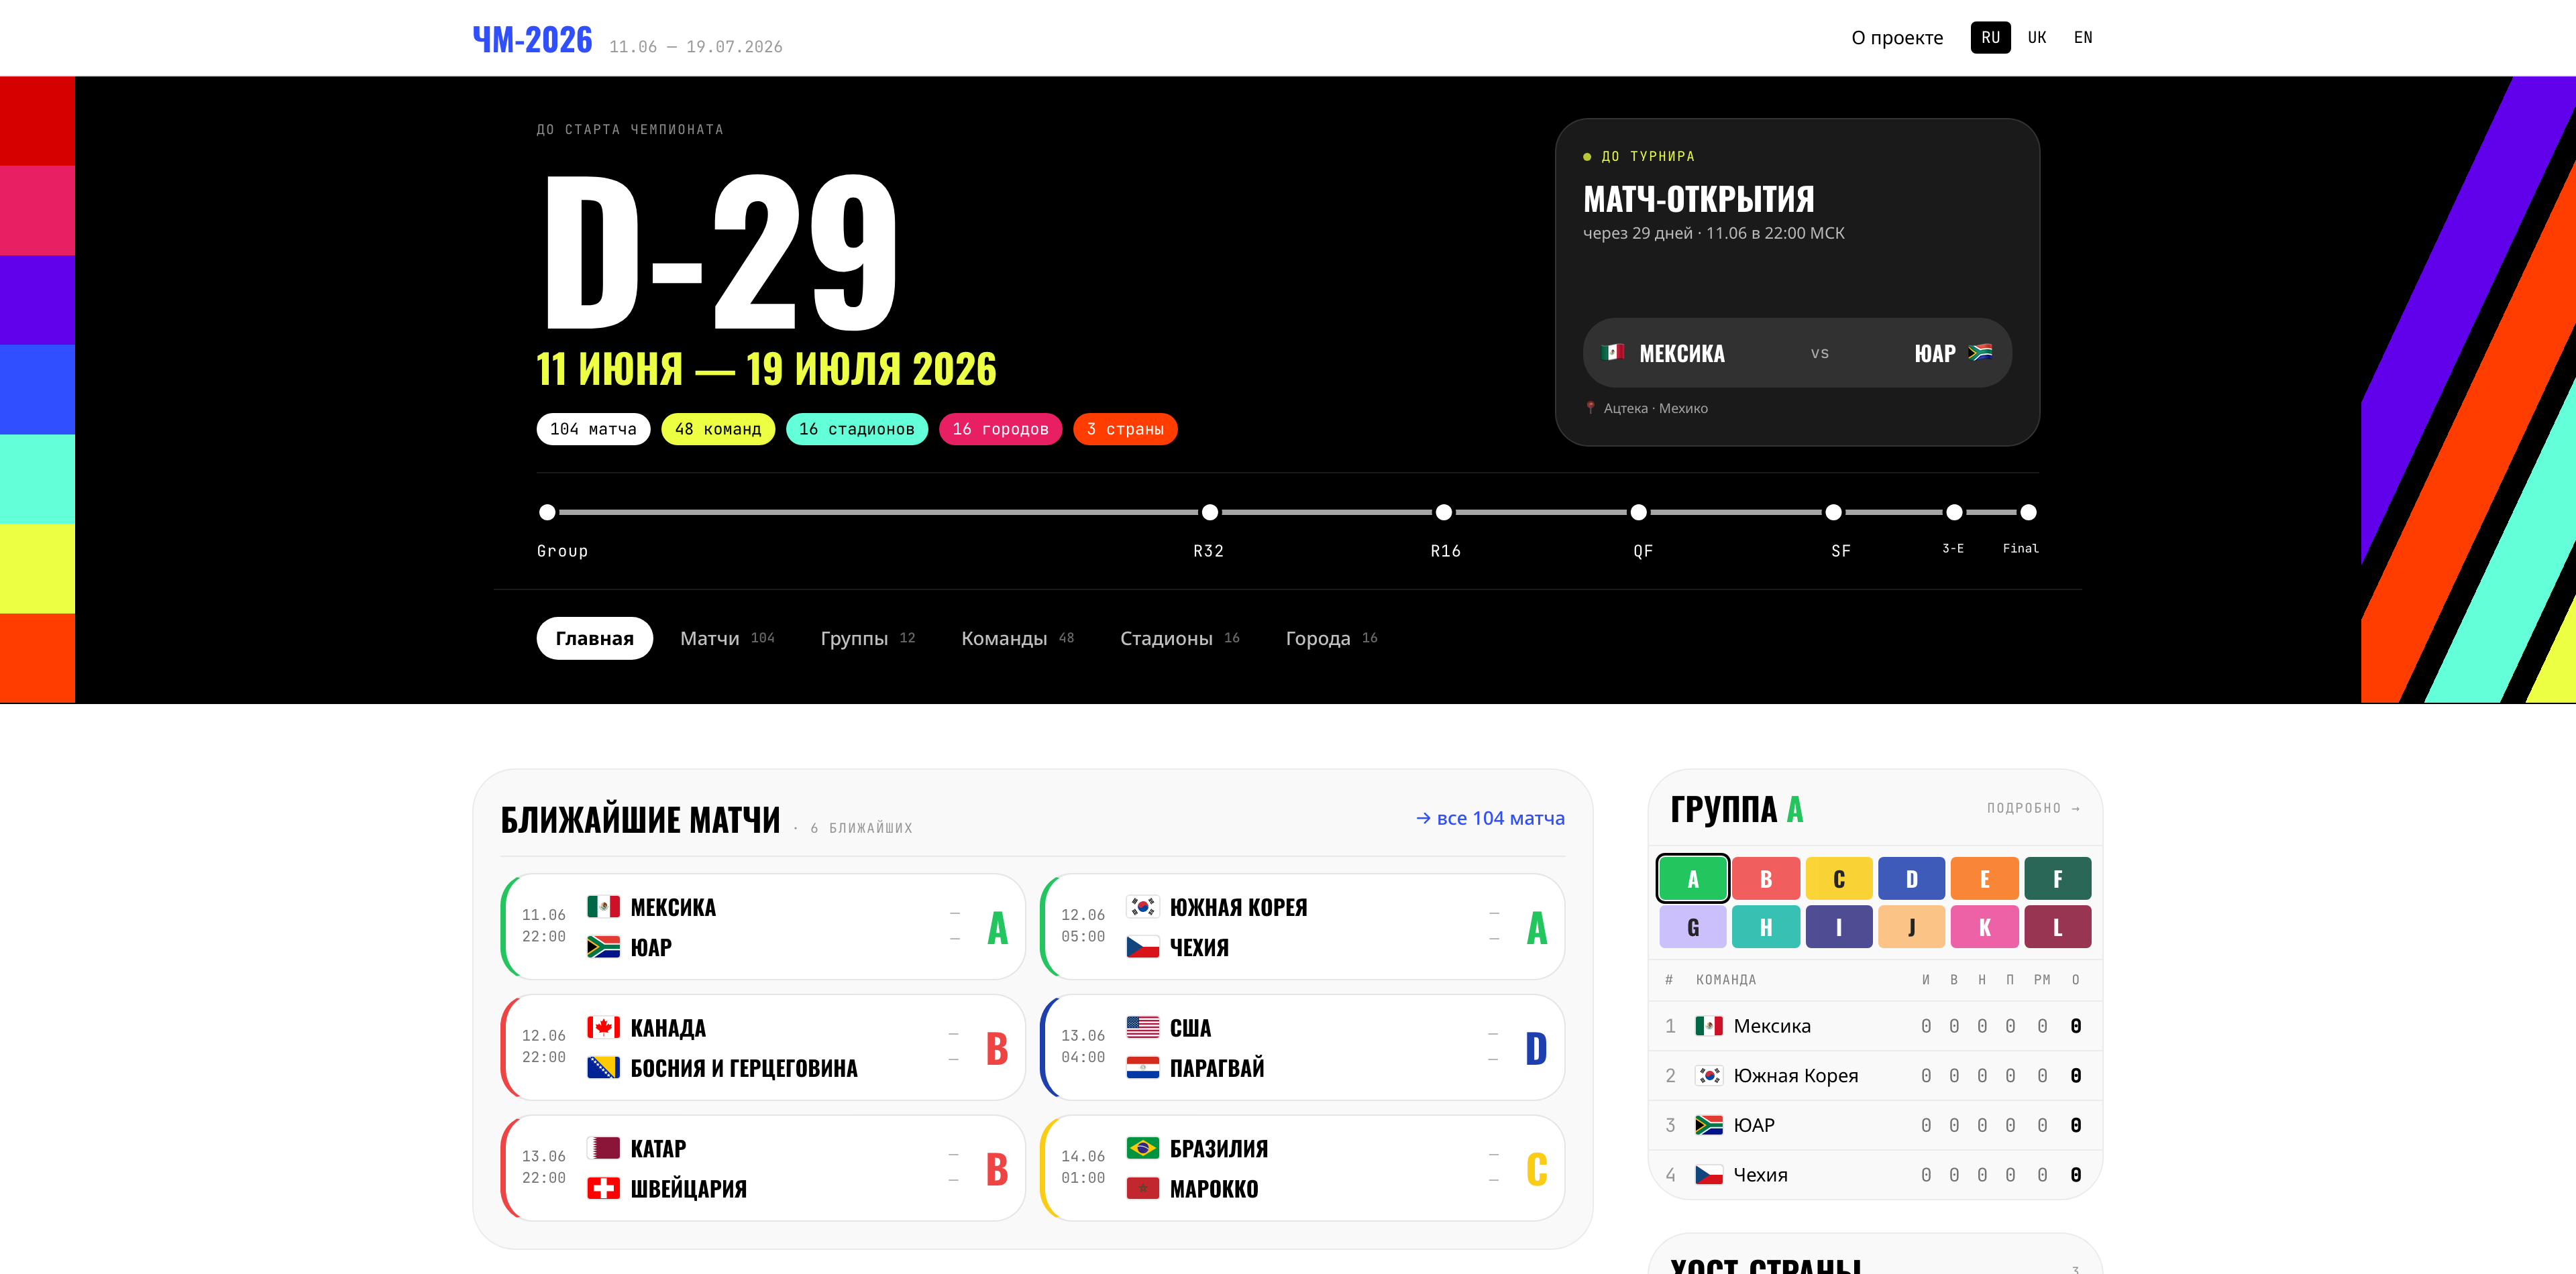Click Mexico flag in МЕКСИКА match card
This screenshot has width=2576, height=1274.
[603, 907]
